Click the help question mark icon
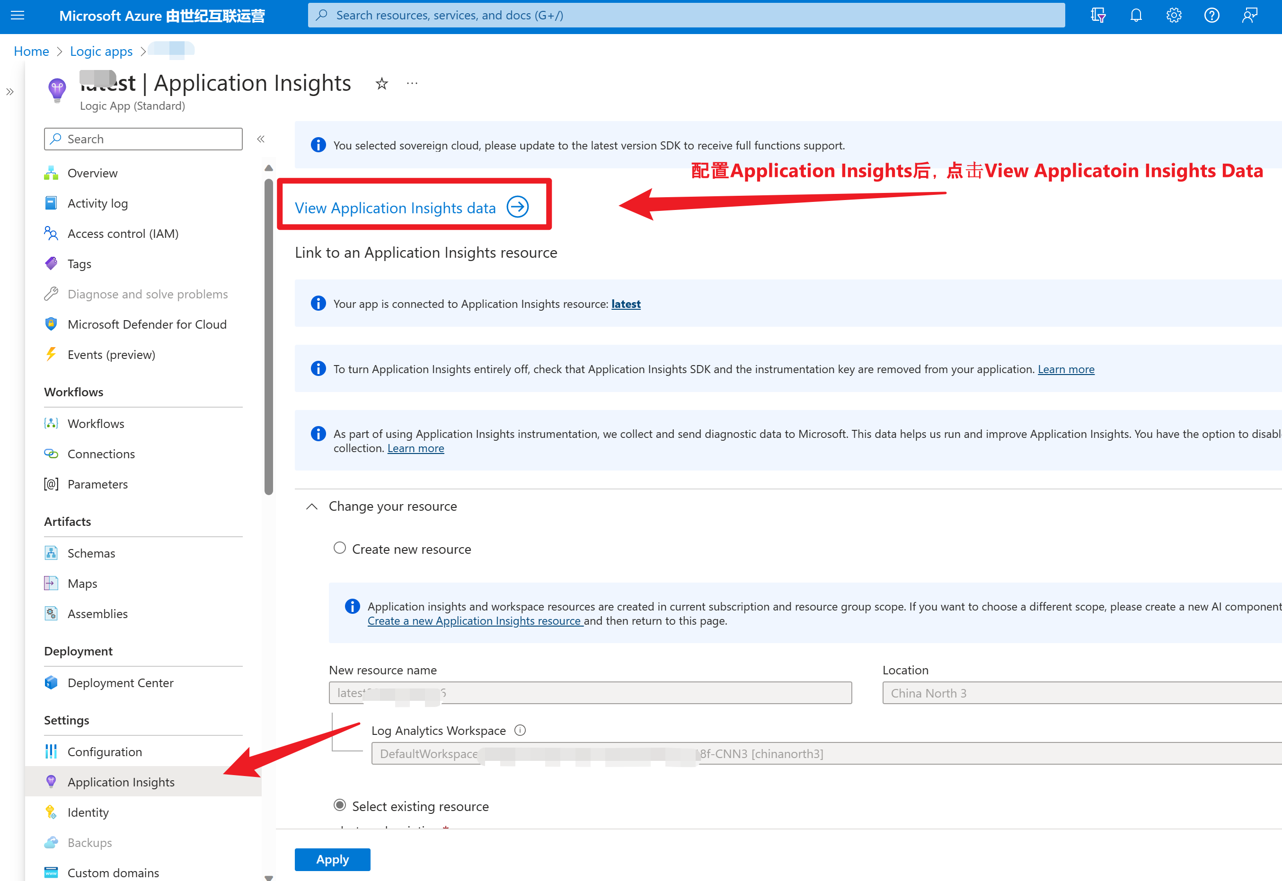Viewport: 1282px width, 881px height. 1211,15
